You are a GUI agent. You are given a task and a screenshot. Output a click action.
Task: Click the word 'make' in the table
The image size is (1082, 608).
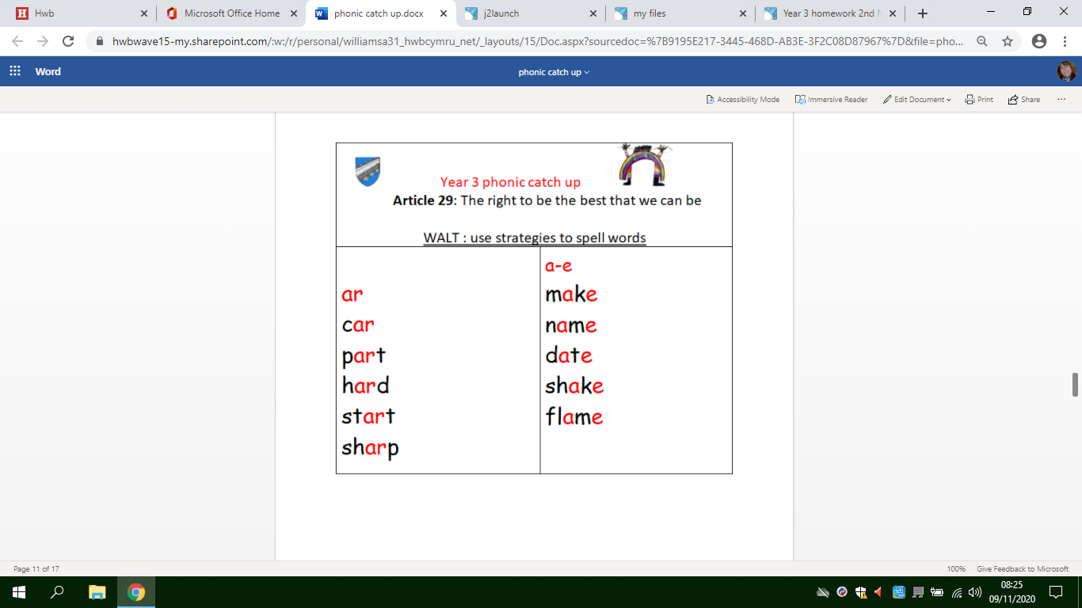(571, 294)
